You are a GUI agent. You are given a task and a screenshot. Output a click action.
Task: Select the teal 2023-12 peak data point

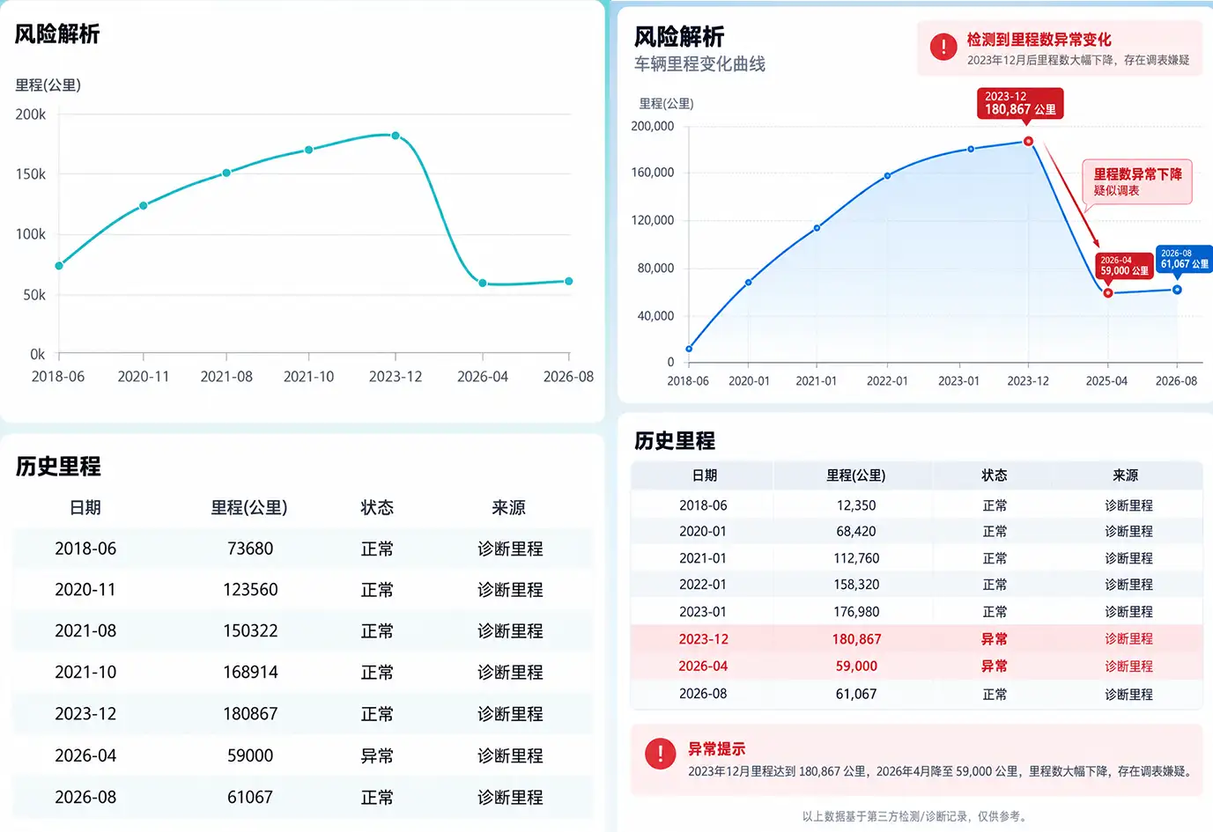click(x=396, y=136)
